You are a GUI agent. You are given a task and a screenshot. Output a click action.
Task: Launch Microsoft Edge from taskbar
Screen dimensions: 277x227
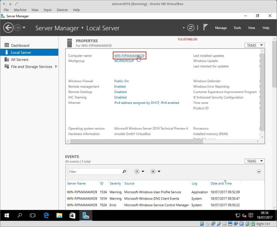tap(46, 215)
